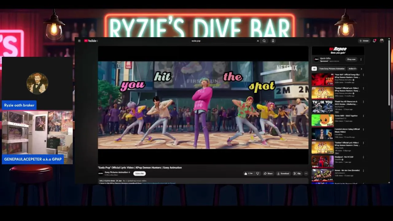
Task: Like the Soda Pop video
Action: [x=248, y=173]
